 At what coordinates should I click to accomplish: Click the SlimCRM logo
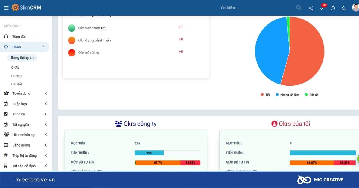[27, 7]
